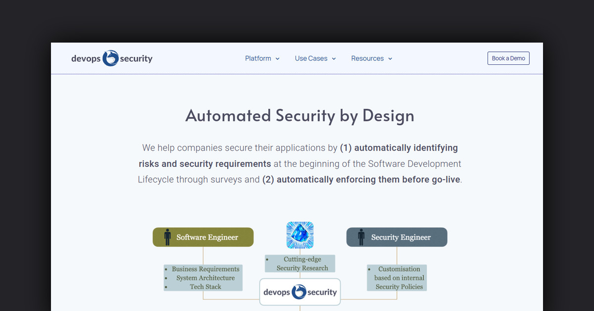Click the person icon on the Software Engineer badge

(x=166, y=237)
